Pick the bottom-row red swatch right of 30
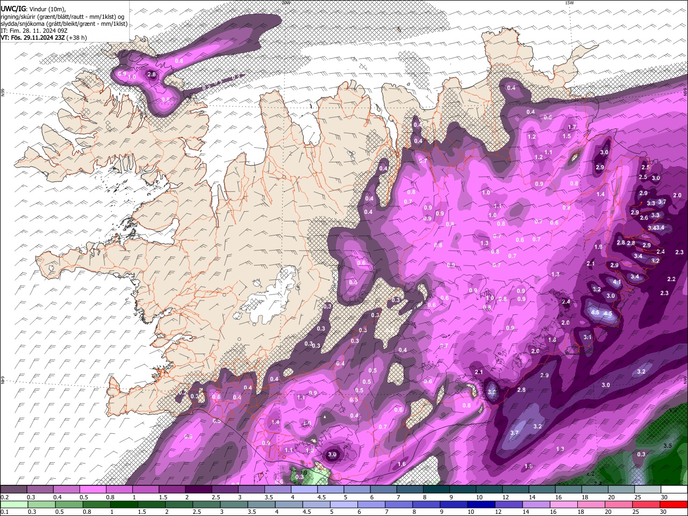This screenshot has width=688, height=516. (673, 504)
